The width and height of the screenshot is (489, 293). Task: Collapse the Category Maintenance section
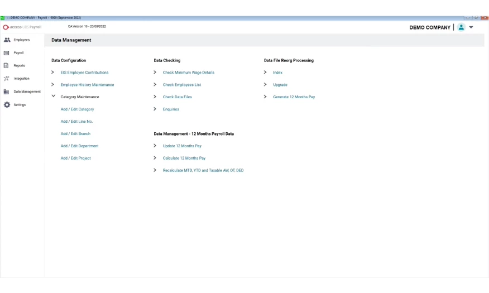point(53,97)
